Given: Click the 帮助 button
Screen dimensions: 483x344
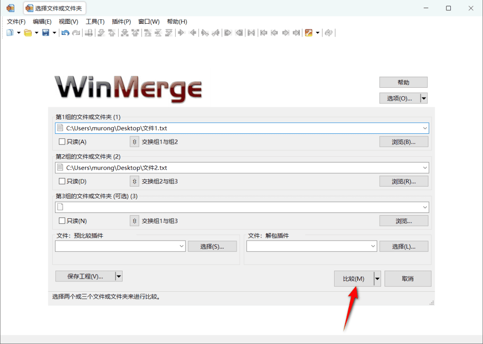Looking at the screenshot, I should [403, 82].
